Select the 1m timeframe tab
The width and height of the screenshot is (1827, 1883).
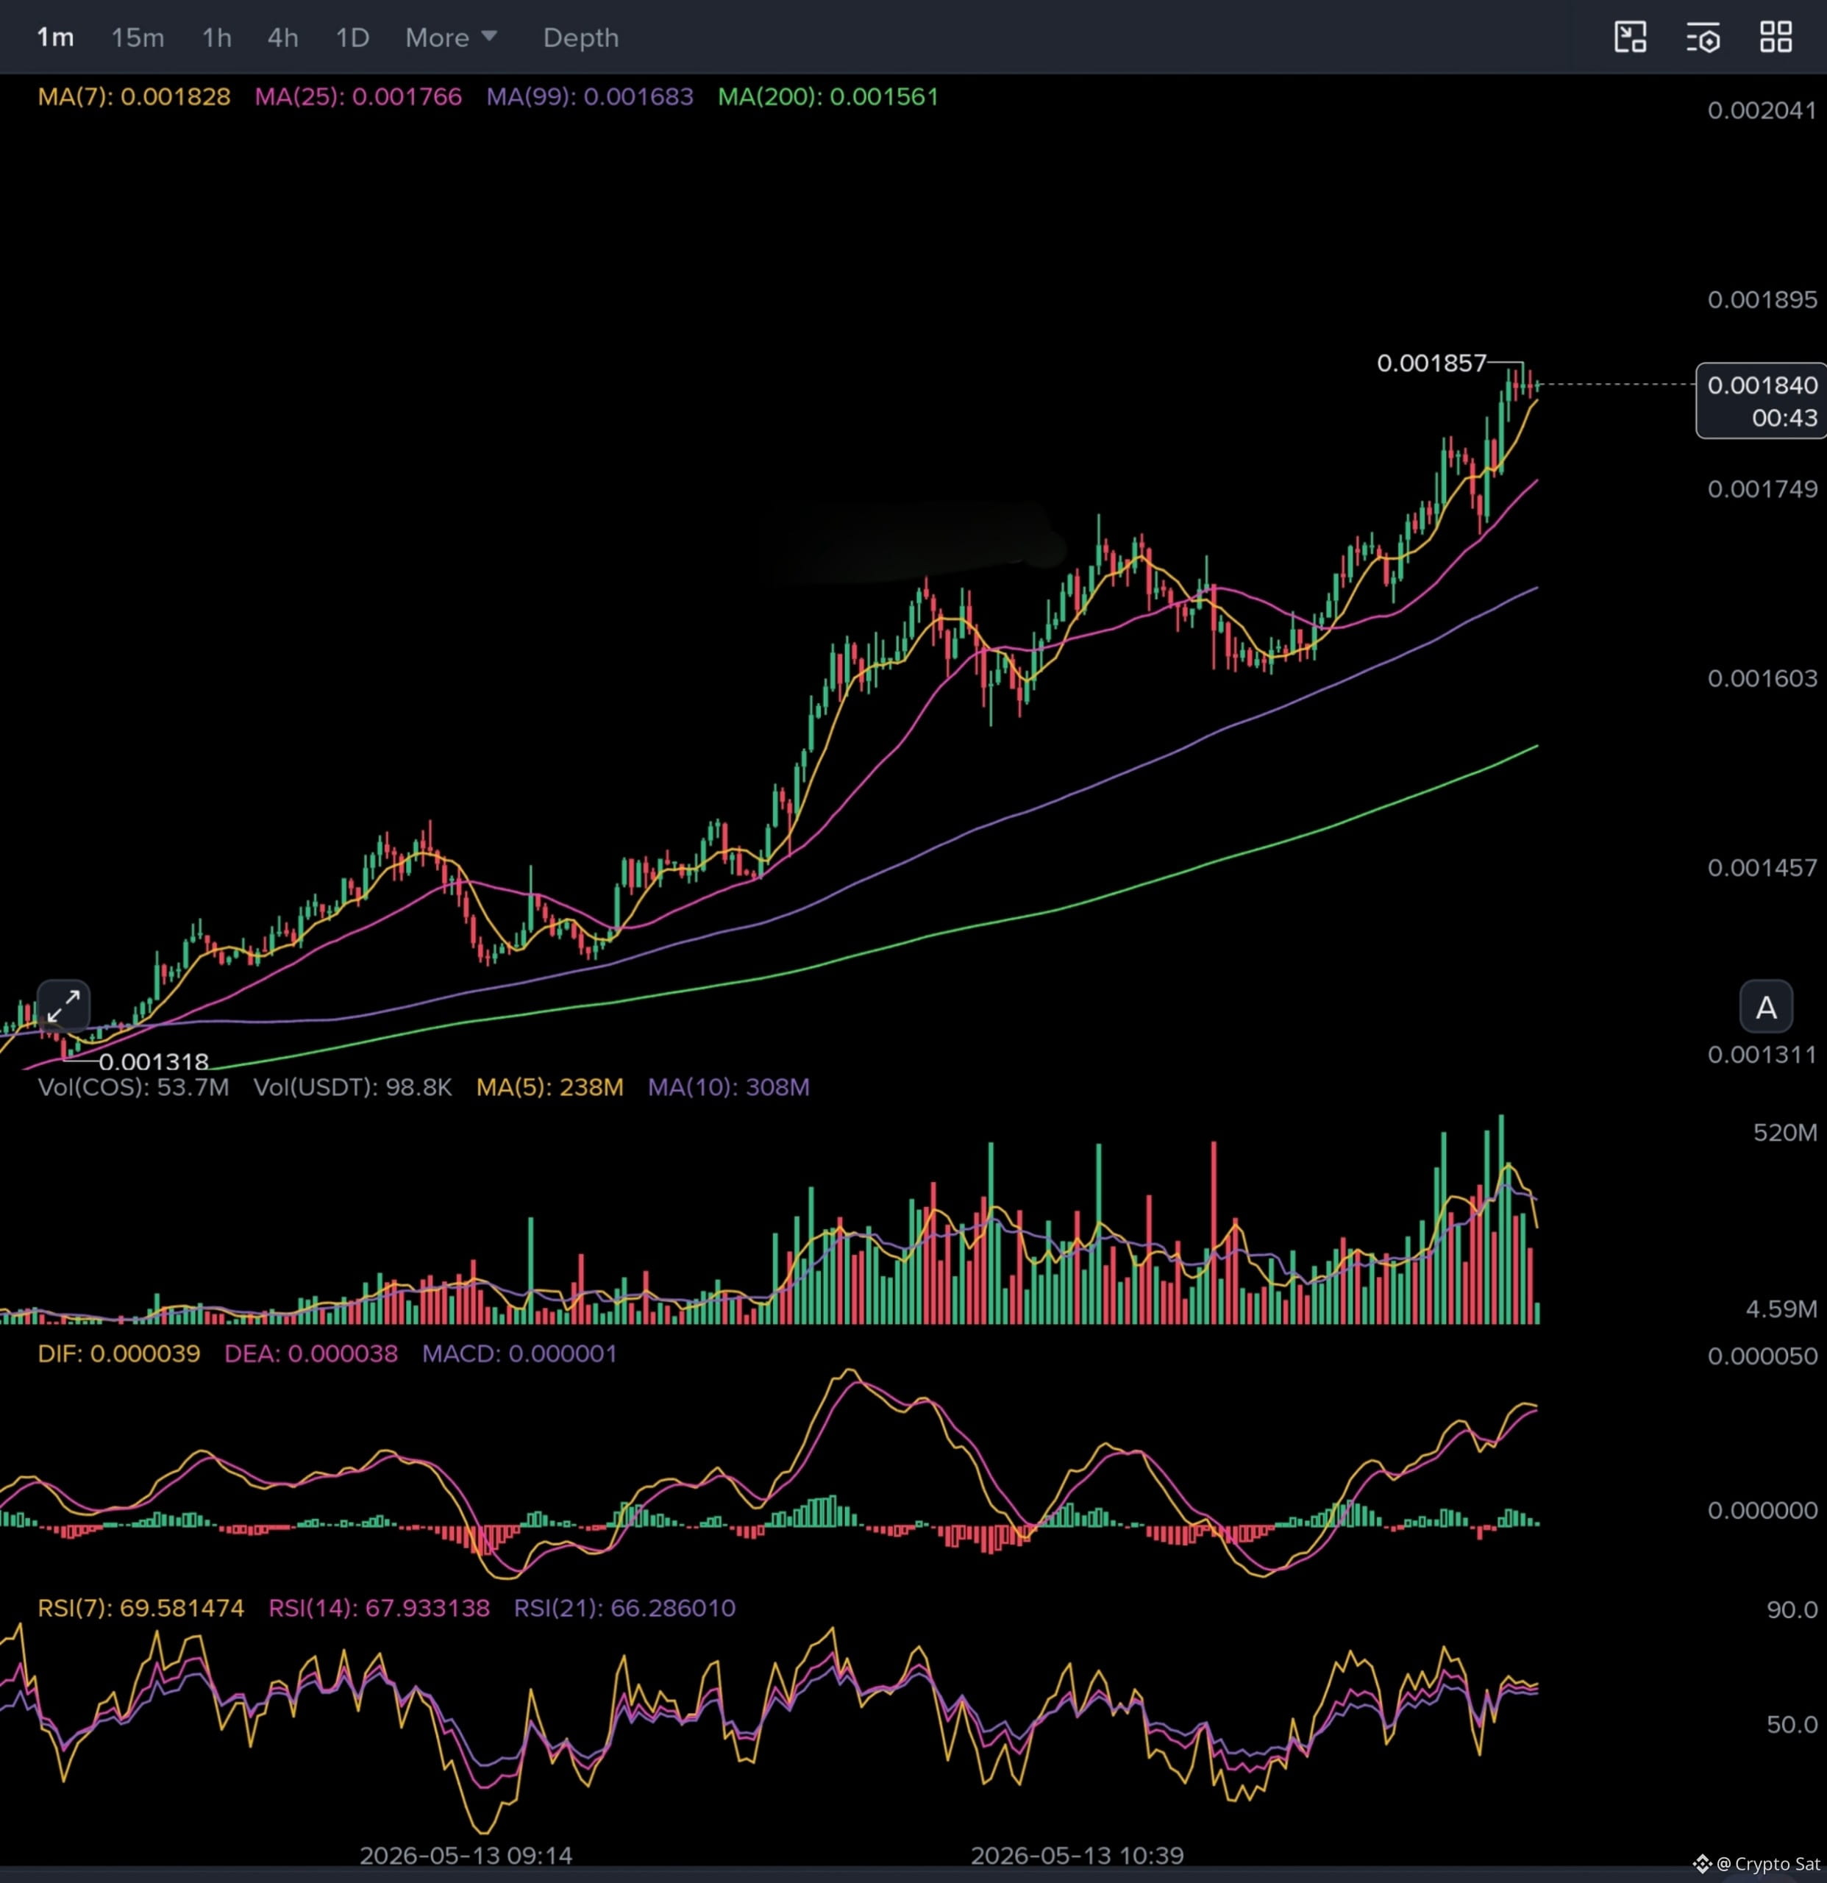pyautogui.click(x=54, y=38)
